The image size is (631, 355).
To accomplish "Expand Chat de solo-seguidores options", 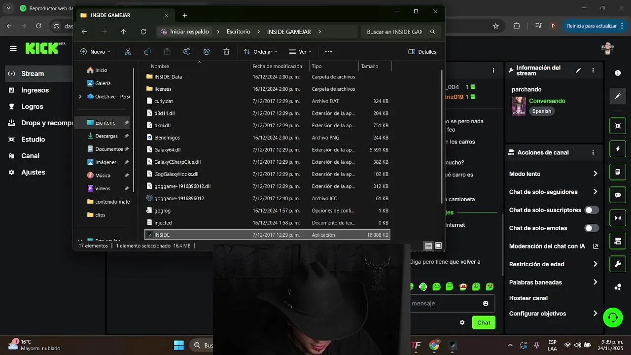I will pos(595,192).
